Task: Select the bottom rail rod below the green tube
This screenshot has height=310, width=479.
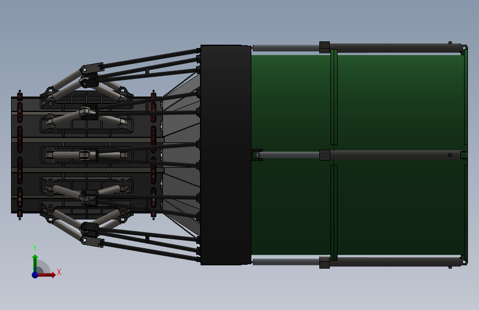Action: pyautogui.click(x=359, y=262)
